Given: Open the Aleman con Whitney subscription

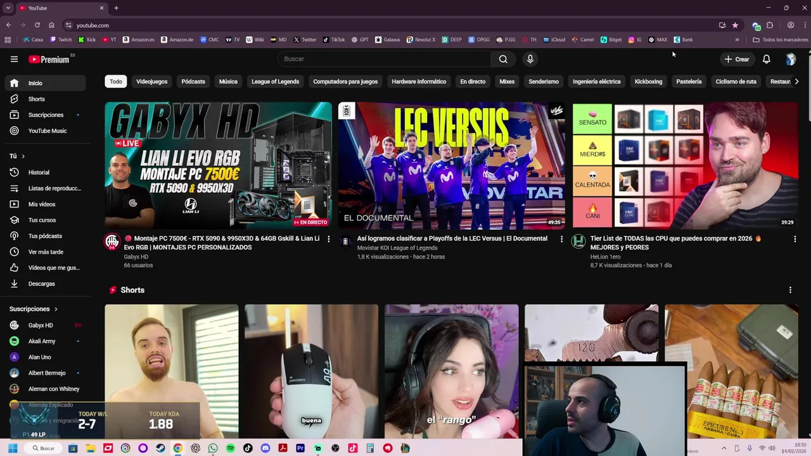Looking at the screenshot, I should [x=45, y=389].
